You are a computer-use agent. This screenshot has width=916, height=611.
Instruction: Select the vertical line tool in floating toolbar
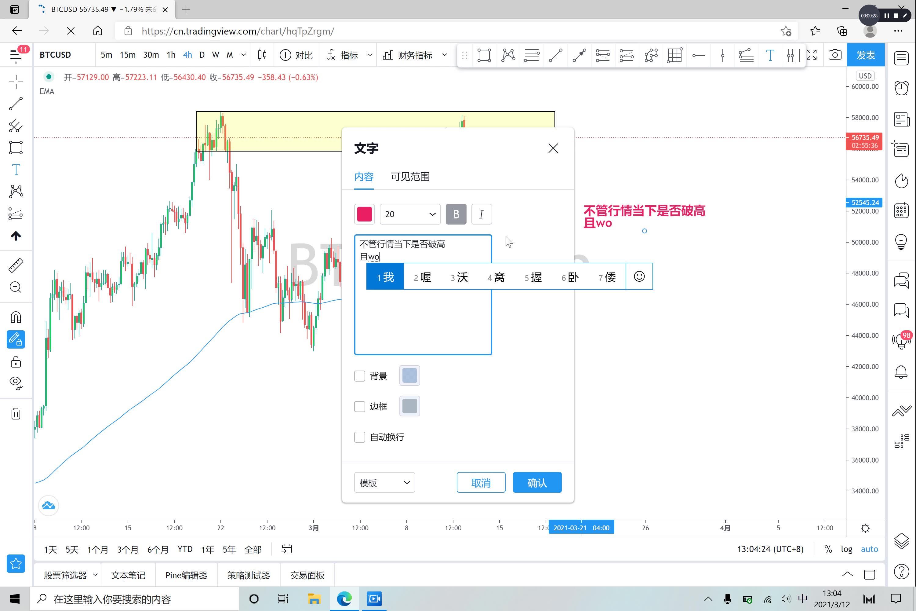722,55
